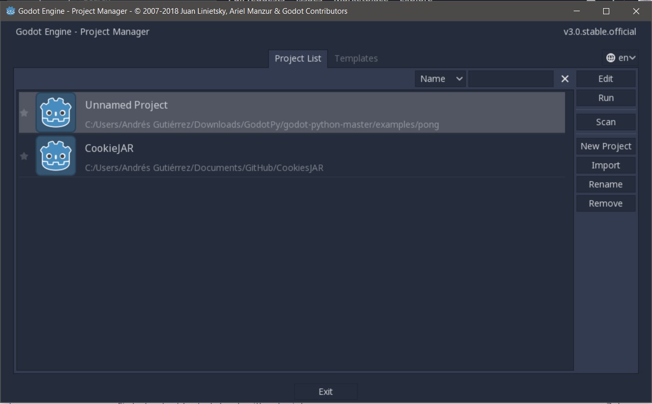
Task: Open the Name sort order dropdown
Action: pos(440,79)
